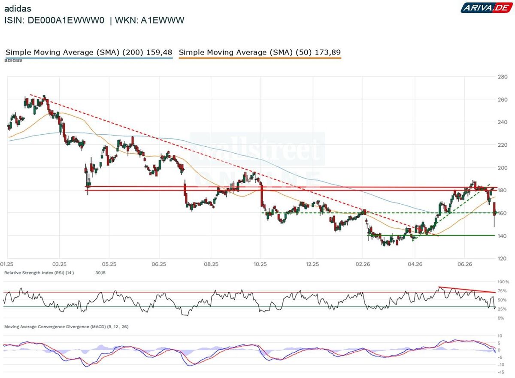Click the 160 price axis label
Screen dimensions: 515x378
click(502, 213)
